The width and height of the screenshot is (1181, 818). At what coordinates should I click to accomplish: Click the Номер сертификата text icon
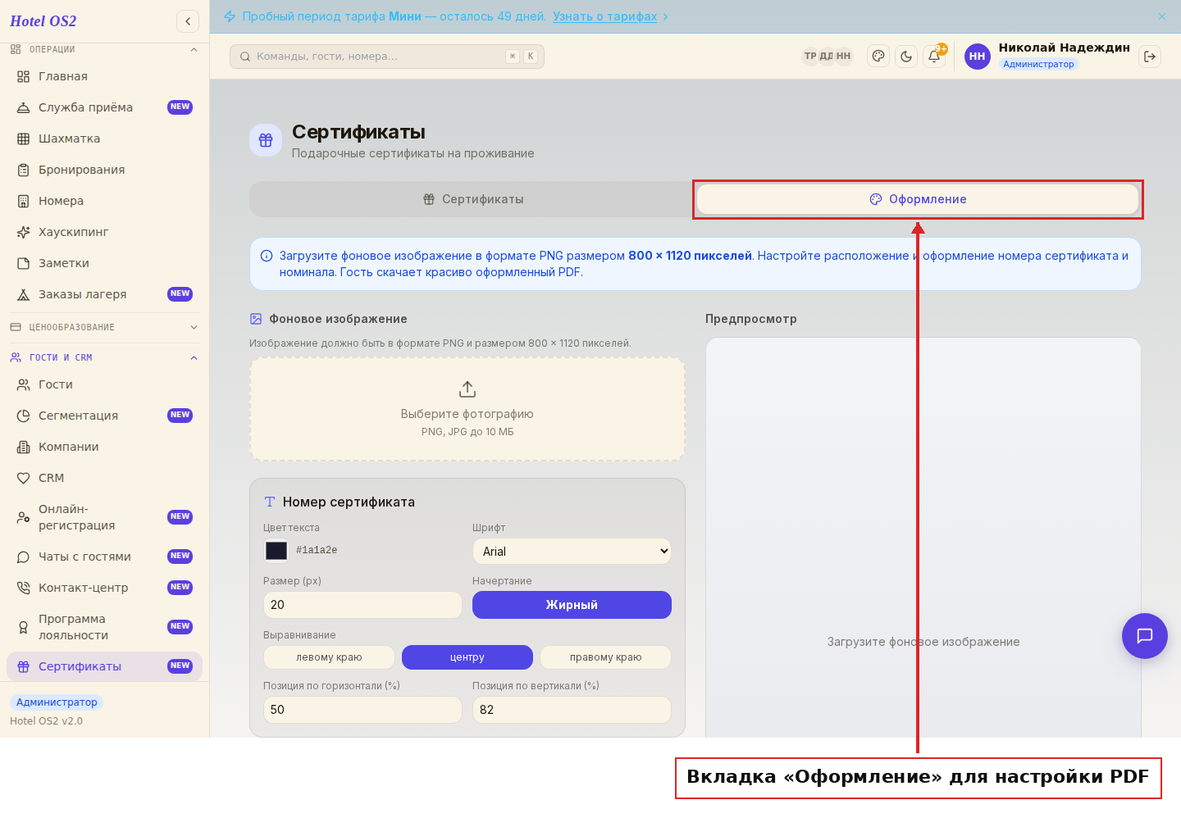click(x=270, y=502)
